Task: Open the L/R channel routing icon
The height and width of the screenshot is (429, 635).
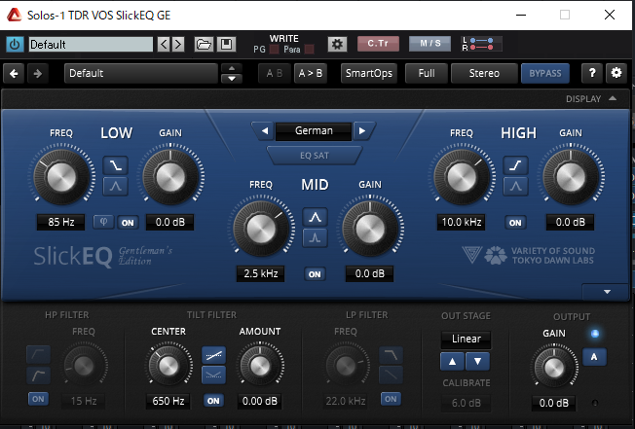Action: [x=482, y=44]
